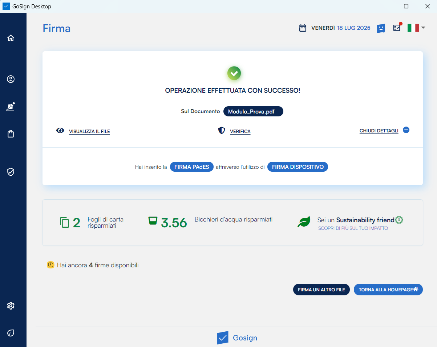Collapse details with the minus circle
The width and height of the screenshot is (437, 347).
(x=406, y=130)
